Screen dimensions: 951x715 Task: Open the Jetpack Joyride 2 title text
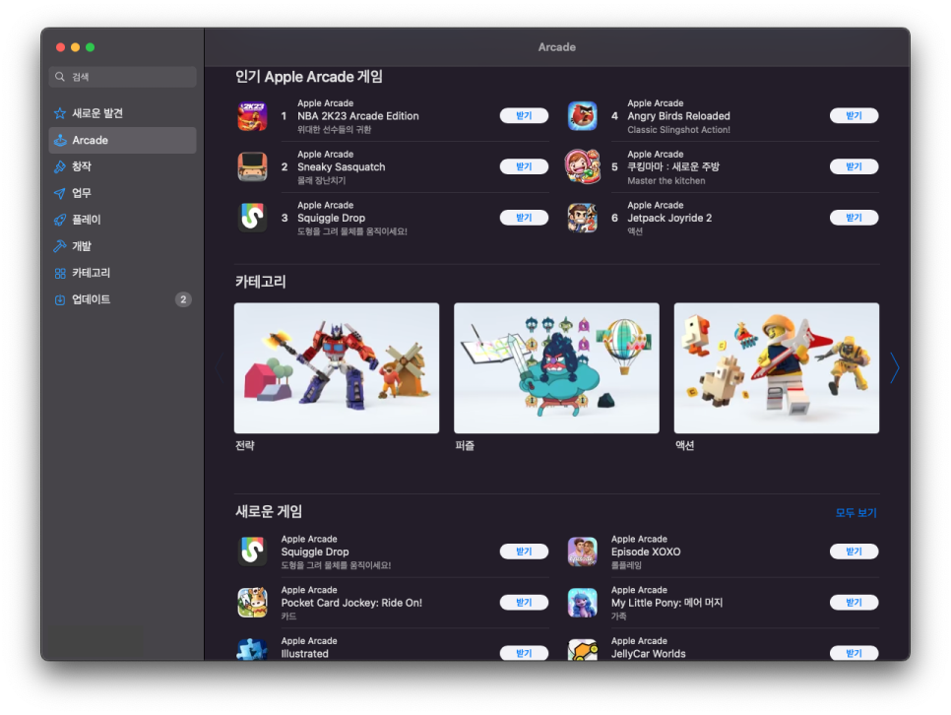point(669,218)
